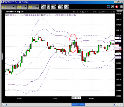Open the calculator icon at top right
Image resolution: width=124 pixels, height=107 pixels.
[121, 7]
